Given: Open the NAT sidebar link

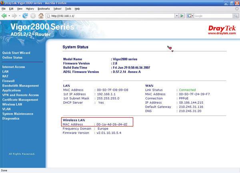Looking at the screenshot, I should pyautogui.click(x=5, y=76).
